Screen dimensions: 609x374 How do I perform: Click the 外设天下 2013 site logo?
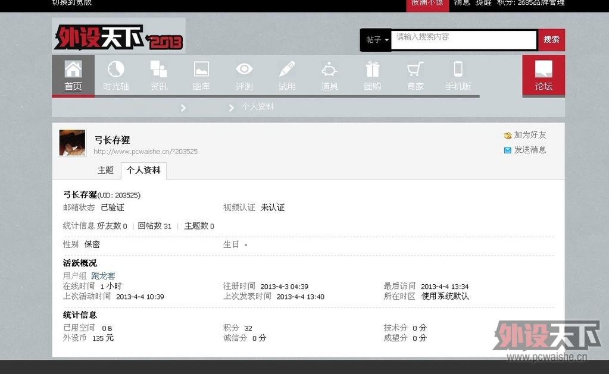tap(118, 36)
